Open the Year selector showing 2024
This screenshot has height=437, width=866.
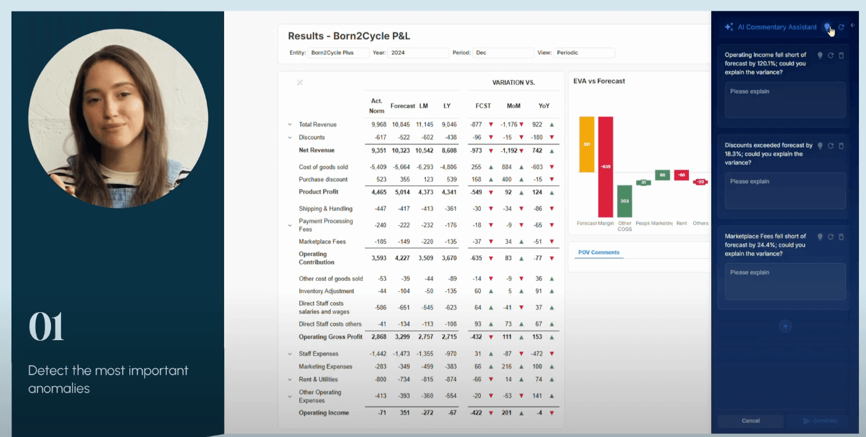pyautogui.click(x=418, y=53)
